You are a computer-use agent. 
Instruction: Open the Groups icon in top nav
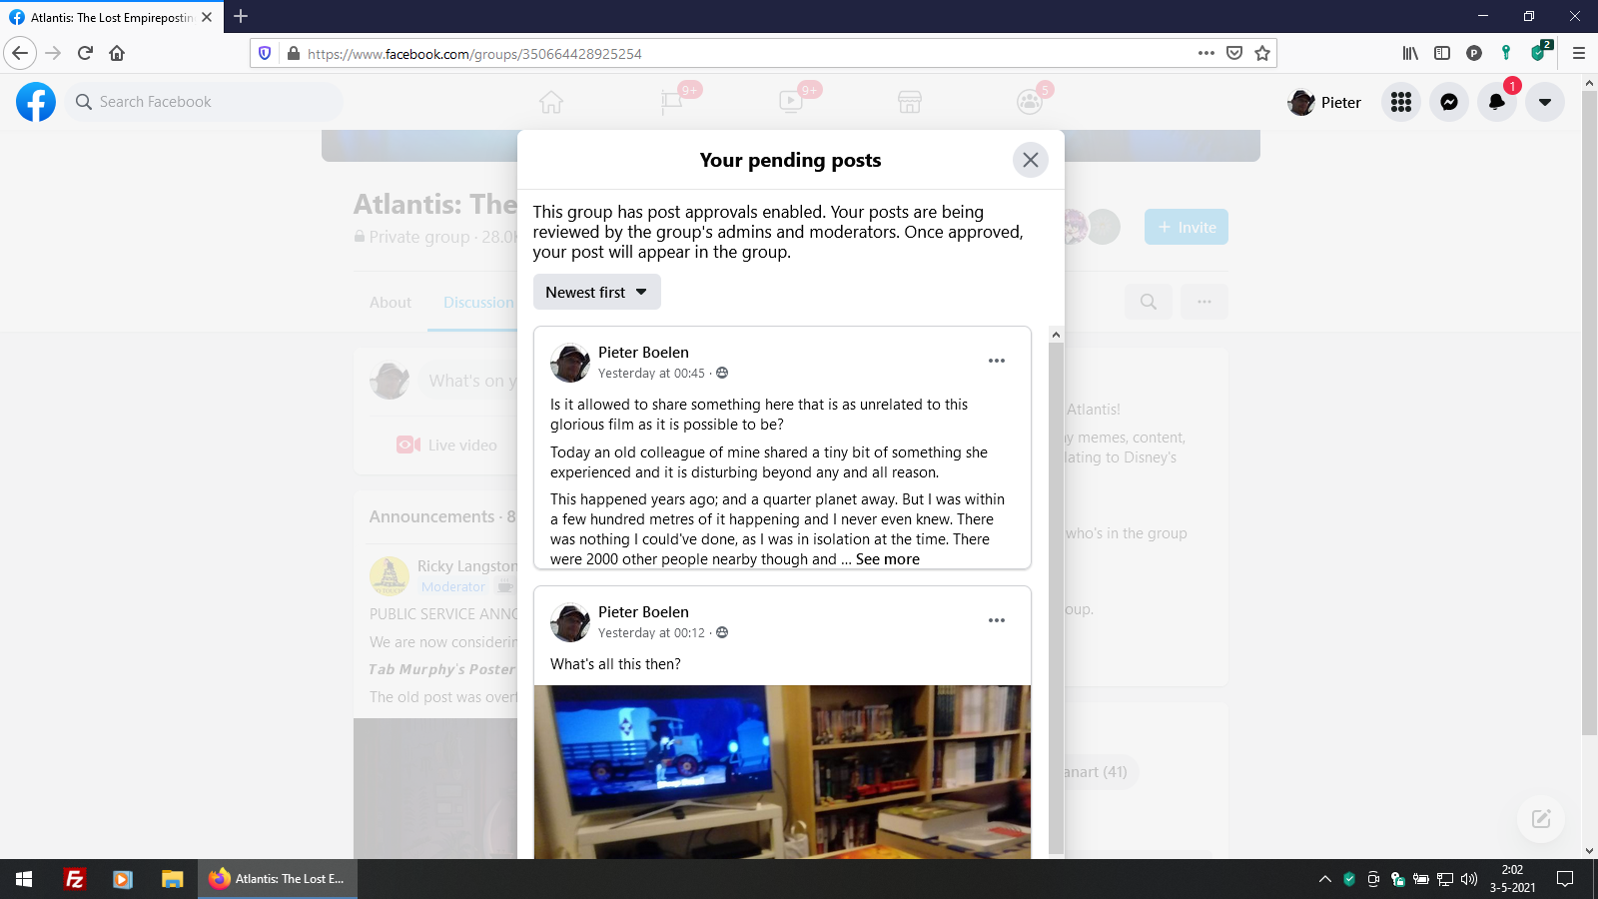point(1029,102)
